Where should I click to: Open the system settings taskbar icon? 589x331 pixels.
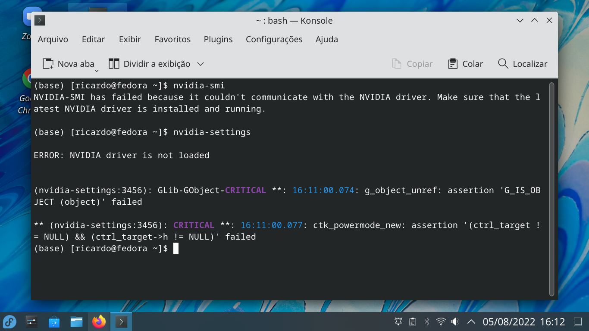[x=32, y=322]
